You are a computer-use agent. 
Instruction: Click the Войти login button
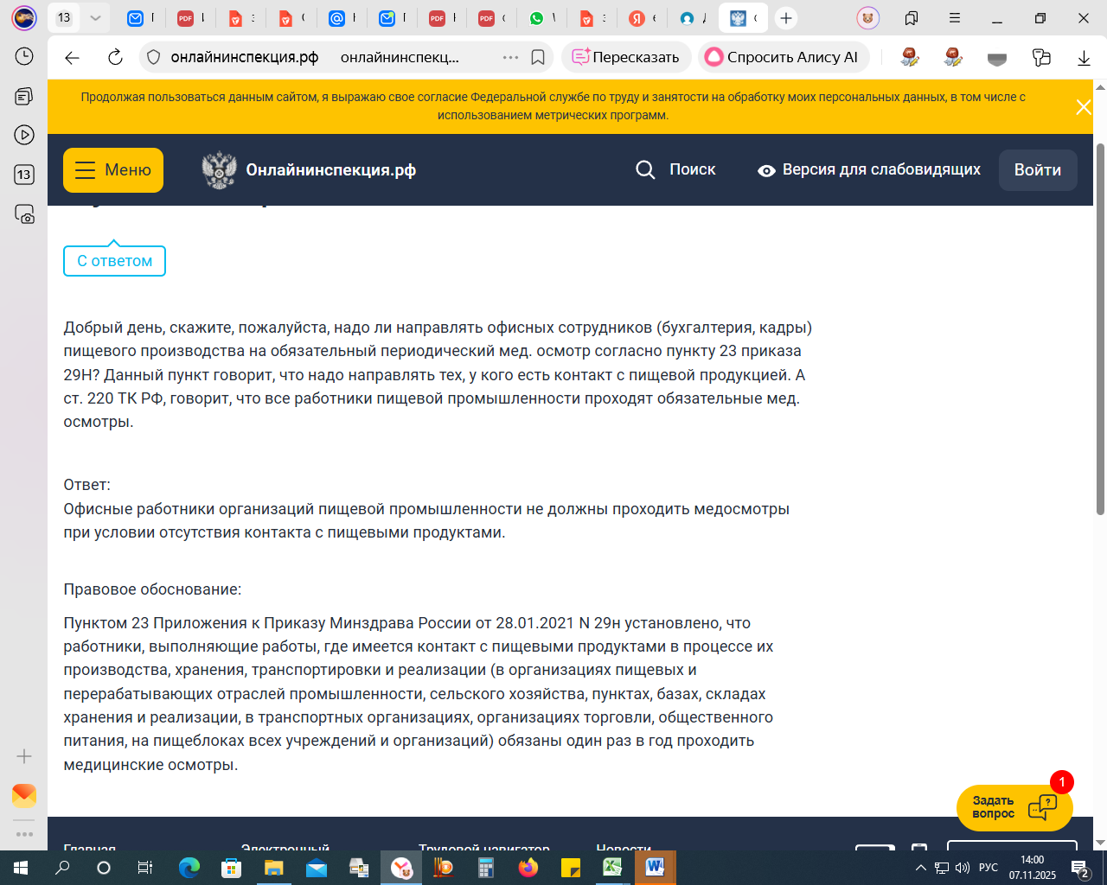point(1038,170)
